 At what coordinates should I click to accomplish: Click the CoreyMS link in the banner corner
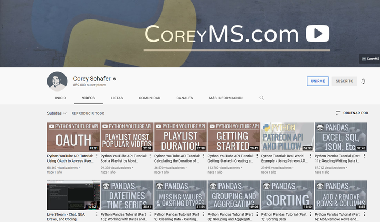tap(370, 59)
